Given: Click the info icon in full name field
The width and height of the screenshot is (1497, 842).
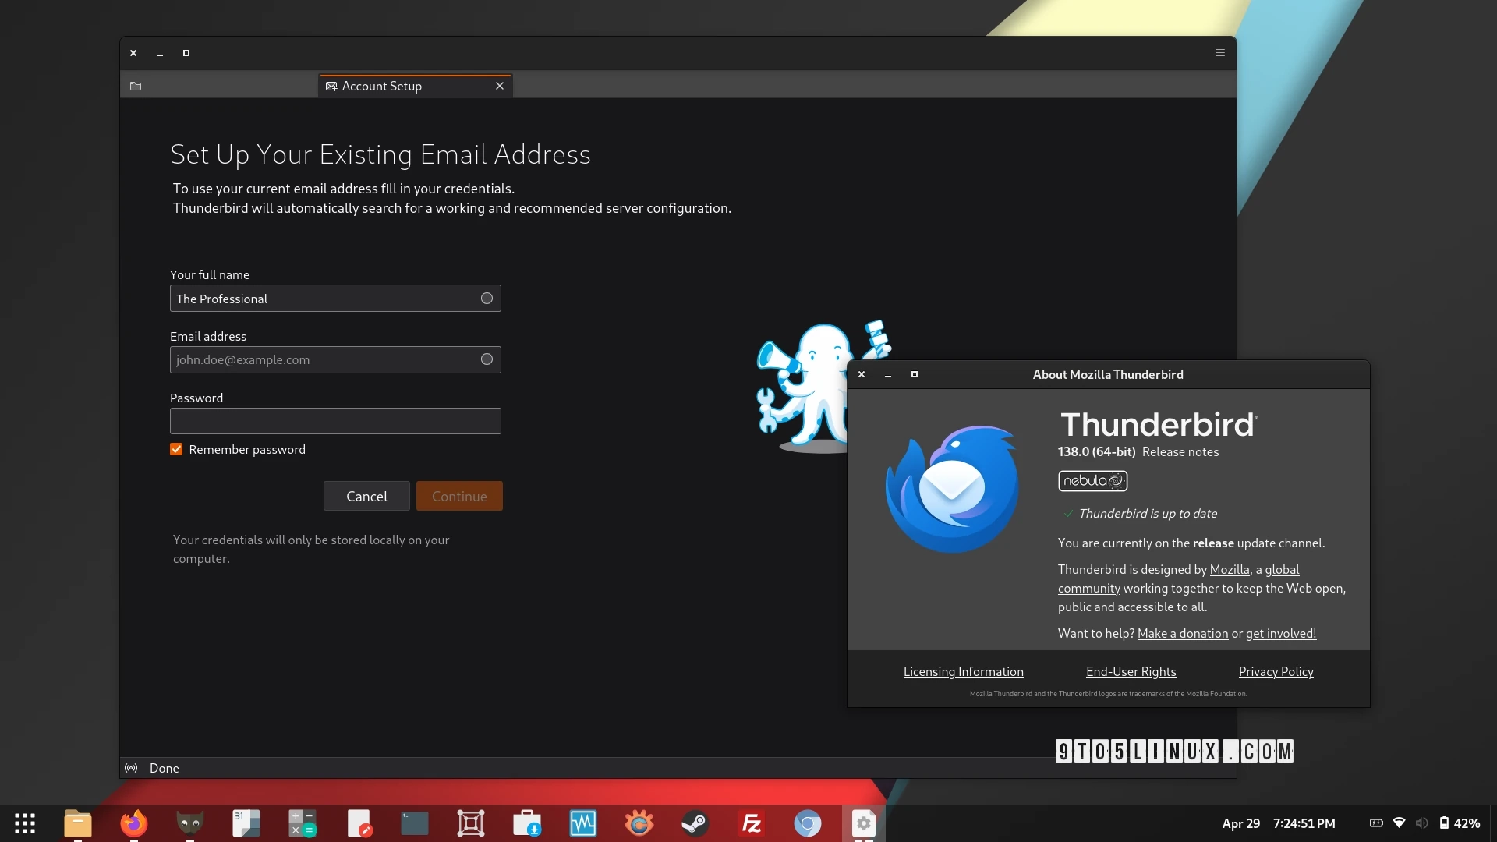Looking at the screenshot, I should tap(487, 299).
